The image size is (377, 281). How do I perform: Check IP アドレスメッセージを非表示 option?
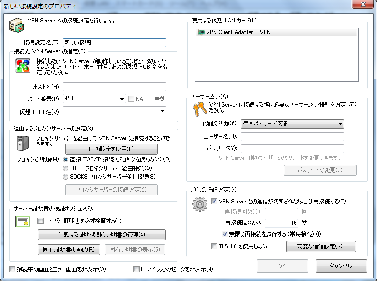click(x=136, y=269)
